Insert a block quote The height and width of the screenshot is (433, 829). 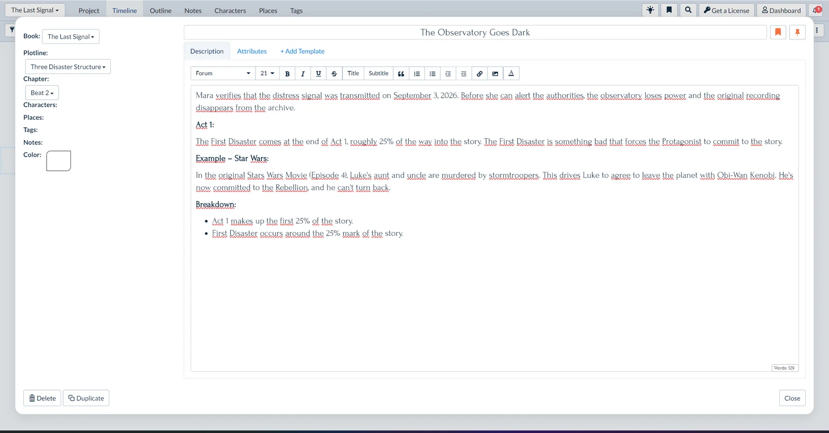(401, 73)
